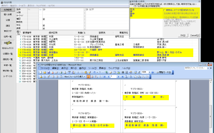
Task: Check 敬称はスペースで区切られている checkbox
Action: 164,10
